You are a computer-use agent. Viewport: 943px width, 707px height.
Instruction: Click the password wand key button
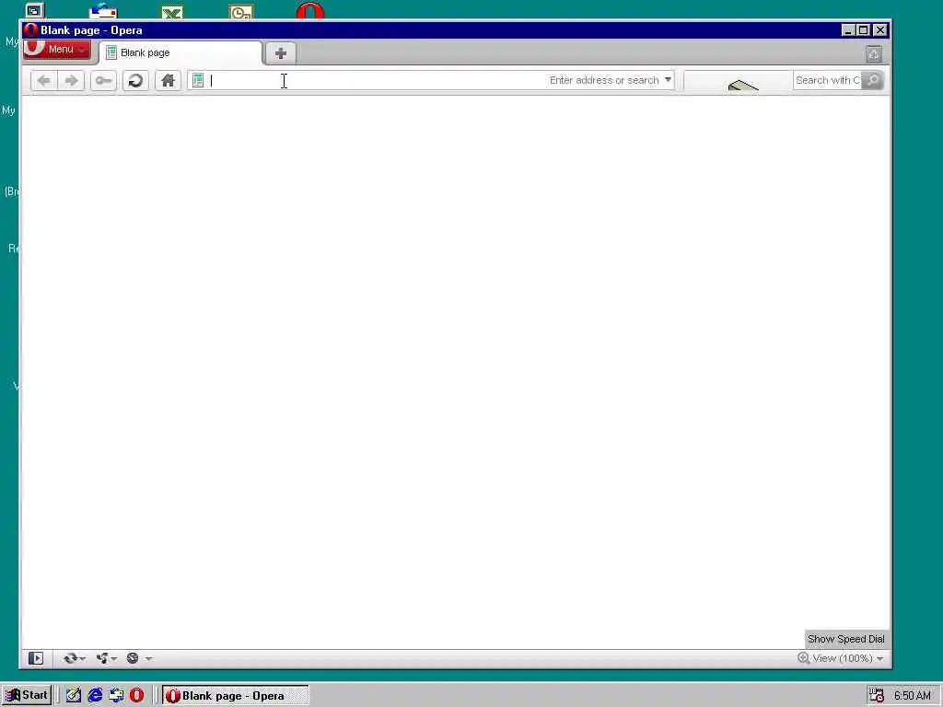pos(103,81)
